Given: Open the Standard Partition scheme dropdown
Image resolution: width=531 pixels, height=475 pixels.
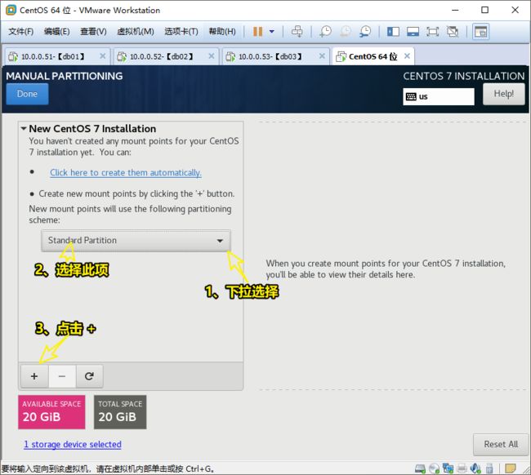Looking at the screenshot, I should point(136,241).
